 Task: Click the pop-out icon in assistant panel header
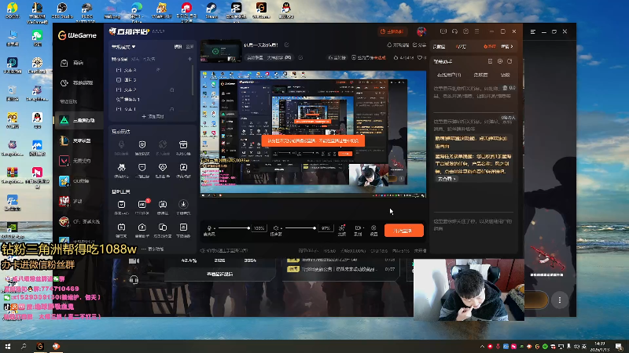[509, 61]
